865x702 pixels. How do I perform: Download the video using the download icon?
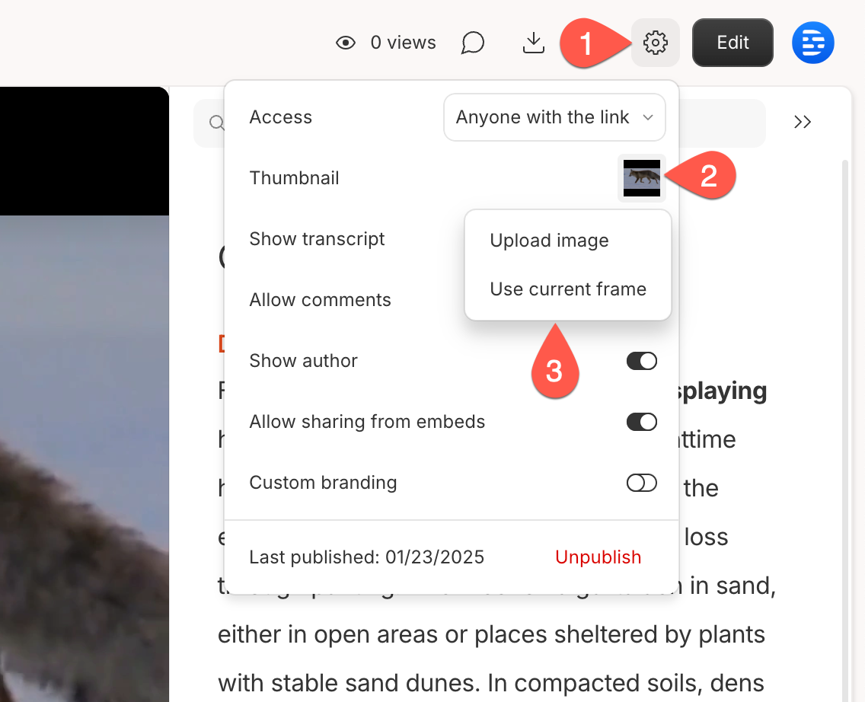point(533,43)
